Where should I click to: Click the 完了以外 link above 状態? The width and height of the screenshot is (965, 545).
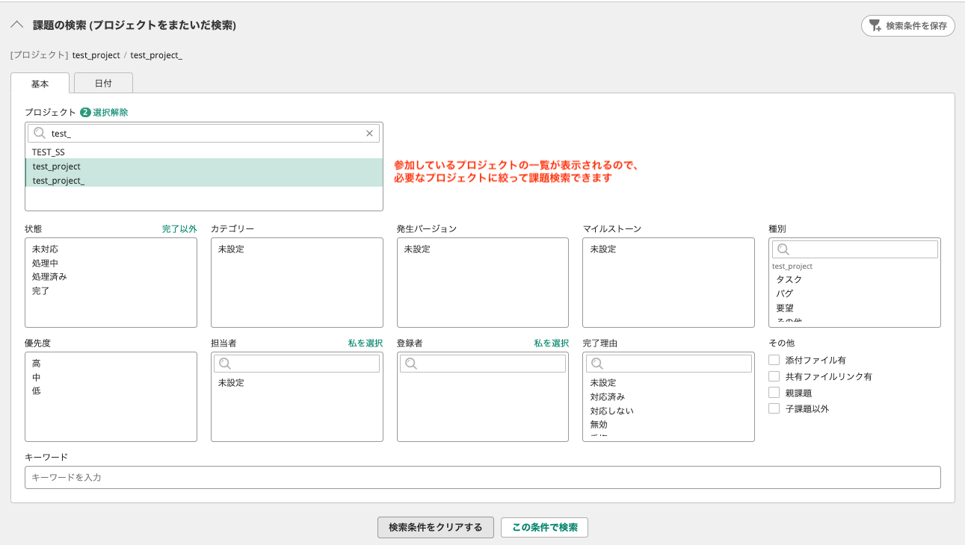pos(179,228)
